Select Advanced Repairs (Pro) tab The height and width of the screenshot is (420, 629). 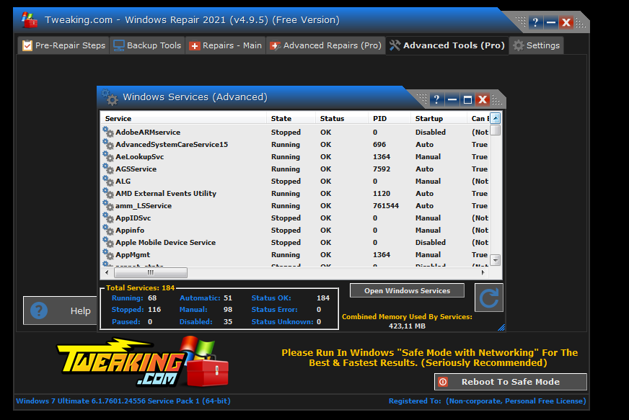tap(326, 45)
